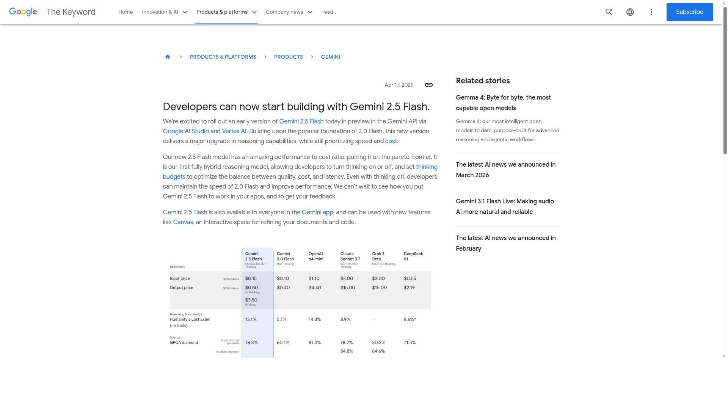Screen dimensions: 728x409
Task: Click the GEMINI breadcrumb link
Action: 330,57
